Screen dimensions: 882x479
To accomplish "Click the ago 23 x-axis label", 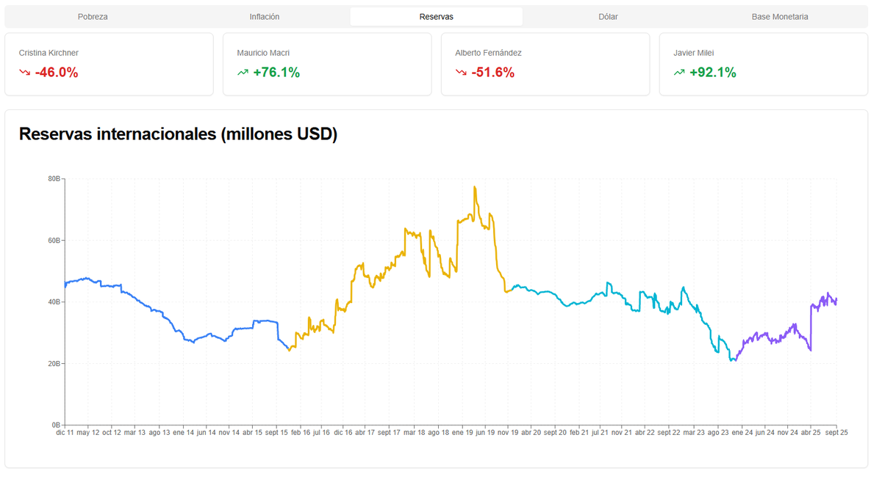I will point(717,433).
